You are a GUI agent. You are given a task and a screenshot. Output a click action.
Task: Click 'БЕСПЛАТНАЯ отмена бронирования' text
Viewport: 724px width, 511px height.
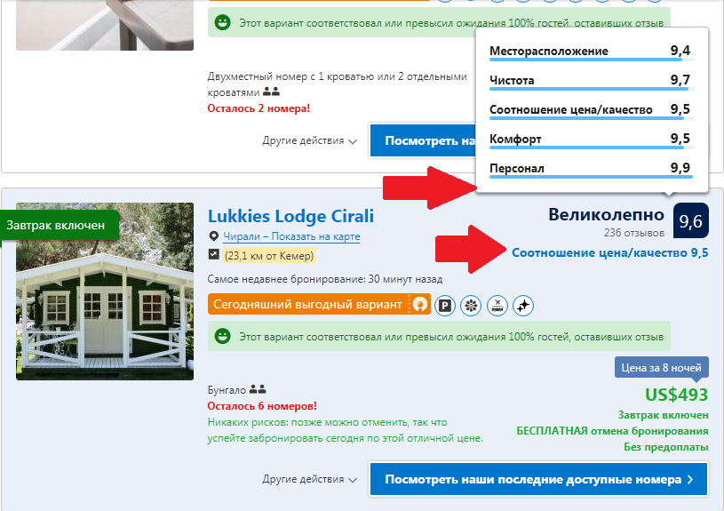pos(612,431)
